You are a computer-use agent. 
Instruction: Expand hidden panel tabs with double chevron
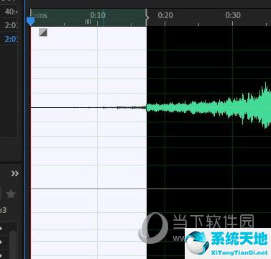15,173
